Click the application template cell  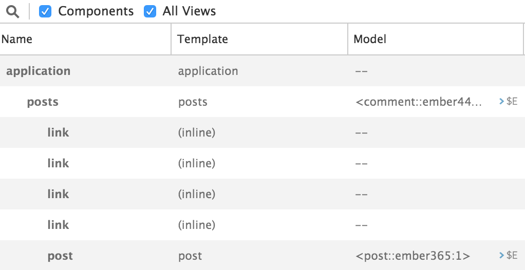click(208, 71)
